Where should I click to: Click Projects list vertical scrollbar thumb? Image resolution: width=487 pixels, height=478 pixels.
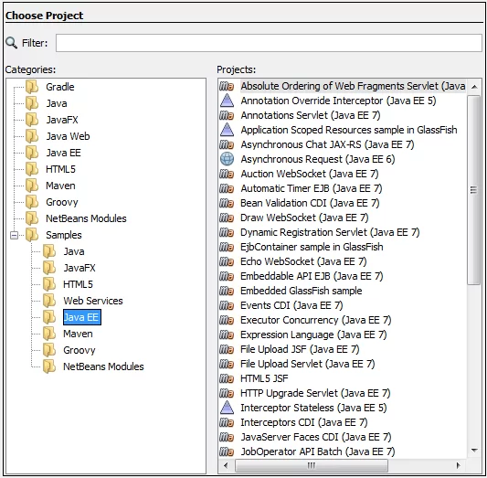pos(473,190)
